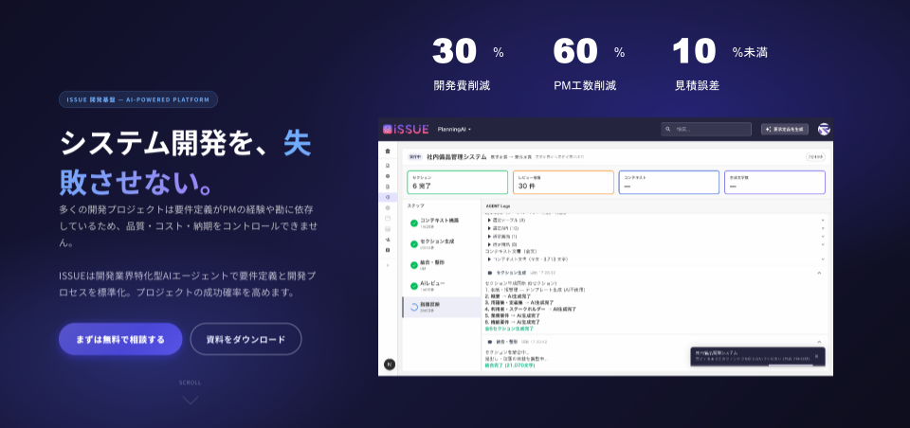Click the down chevron under SCROLL

(191, 401)
